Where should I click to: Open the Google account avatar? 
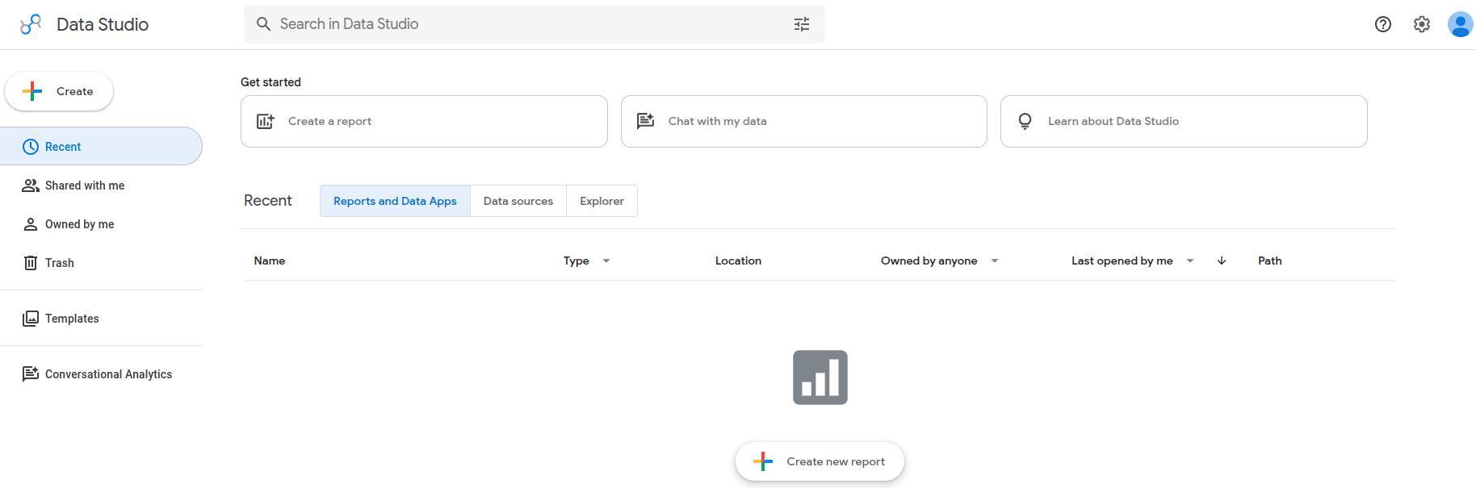(x=1461, y=24)
